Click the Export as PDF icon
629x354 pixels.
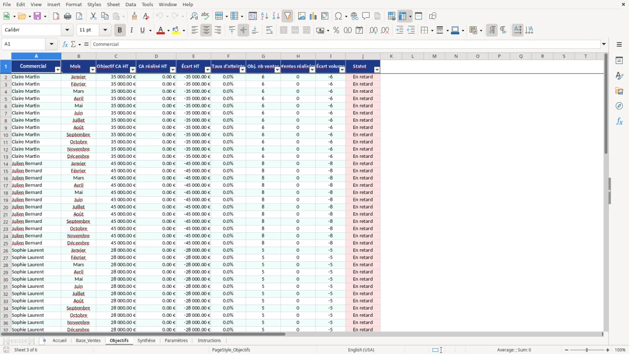click(56, 16)
